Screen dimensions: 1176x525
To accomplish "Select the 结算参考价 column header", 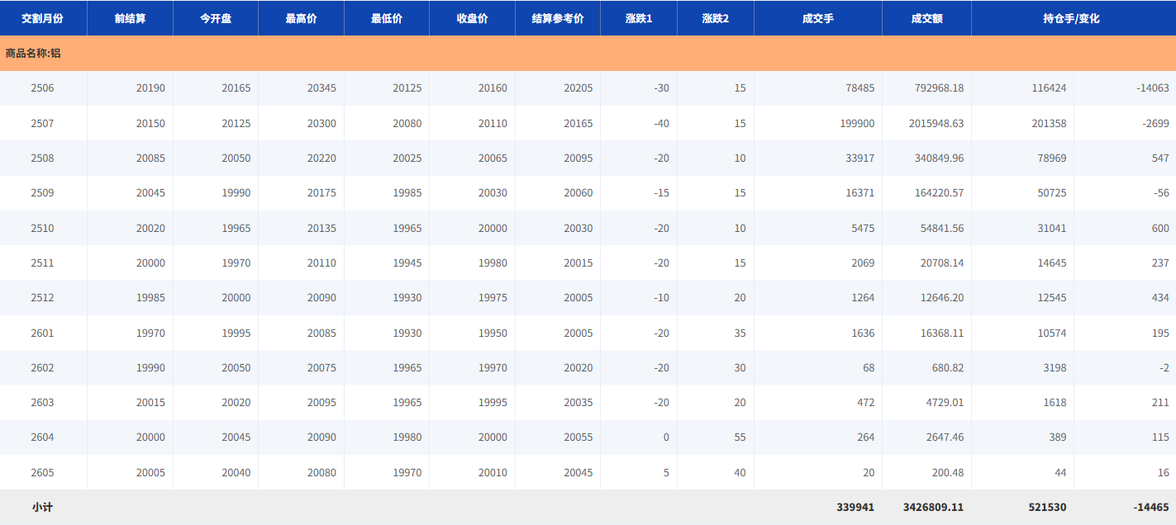I will point(558,18).
